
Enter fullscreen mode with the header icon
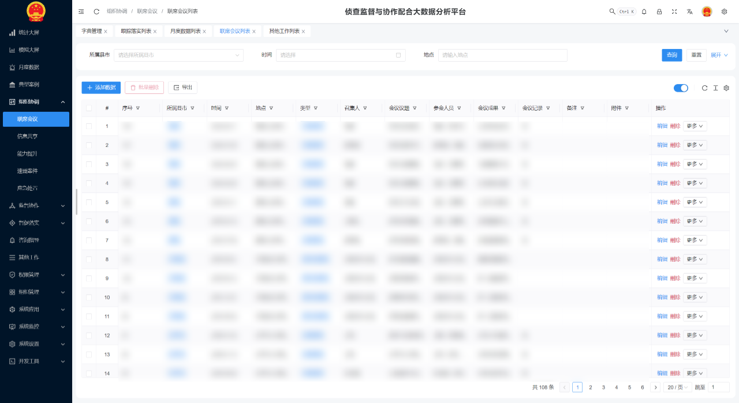[674, 12]
